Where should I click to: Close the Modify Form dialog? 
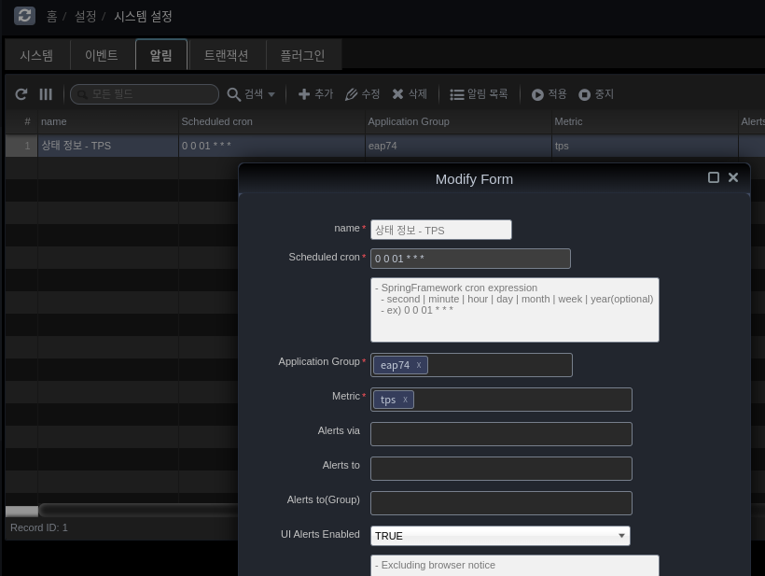tap(733, 177)
